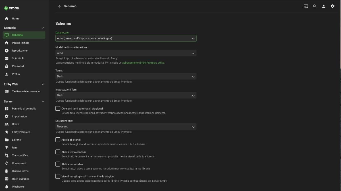Select Riproduzione in the sidebar

pos(20,51)
